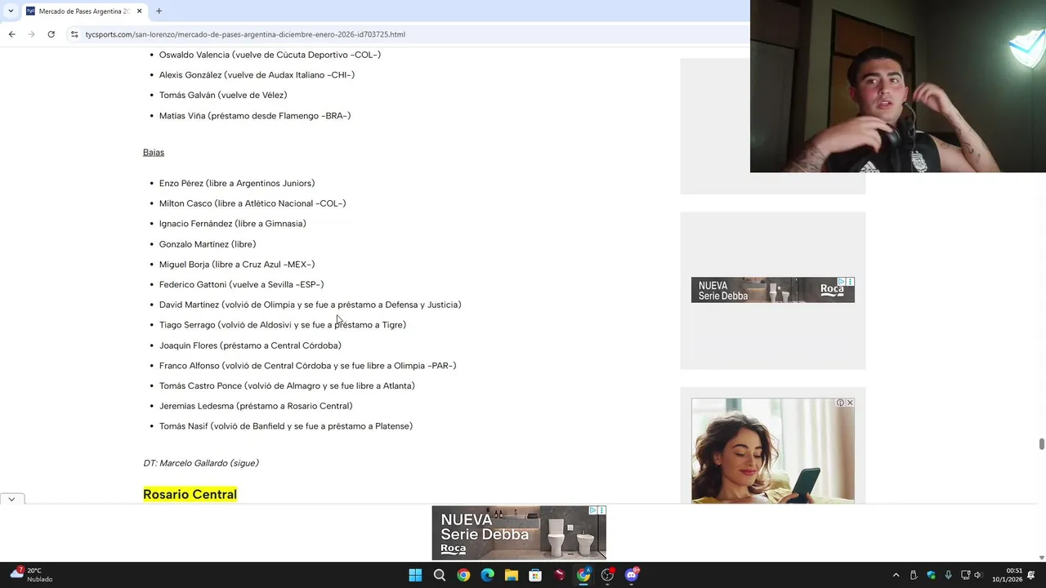Collapse the bottom ad with the chevron
This screenshot has height=588, width=1046.
[x=11, y=499]
